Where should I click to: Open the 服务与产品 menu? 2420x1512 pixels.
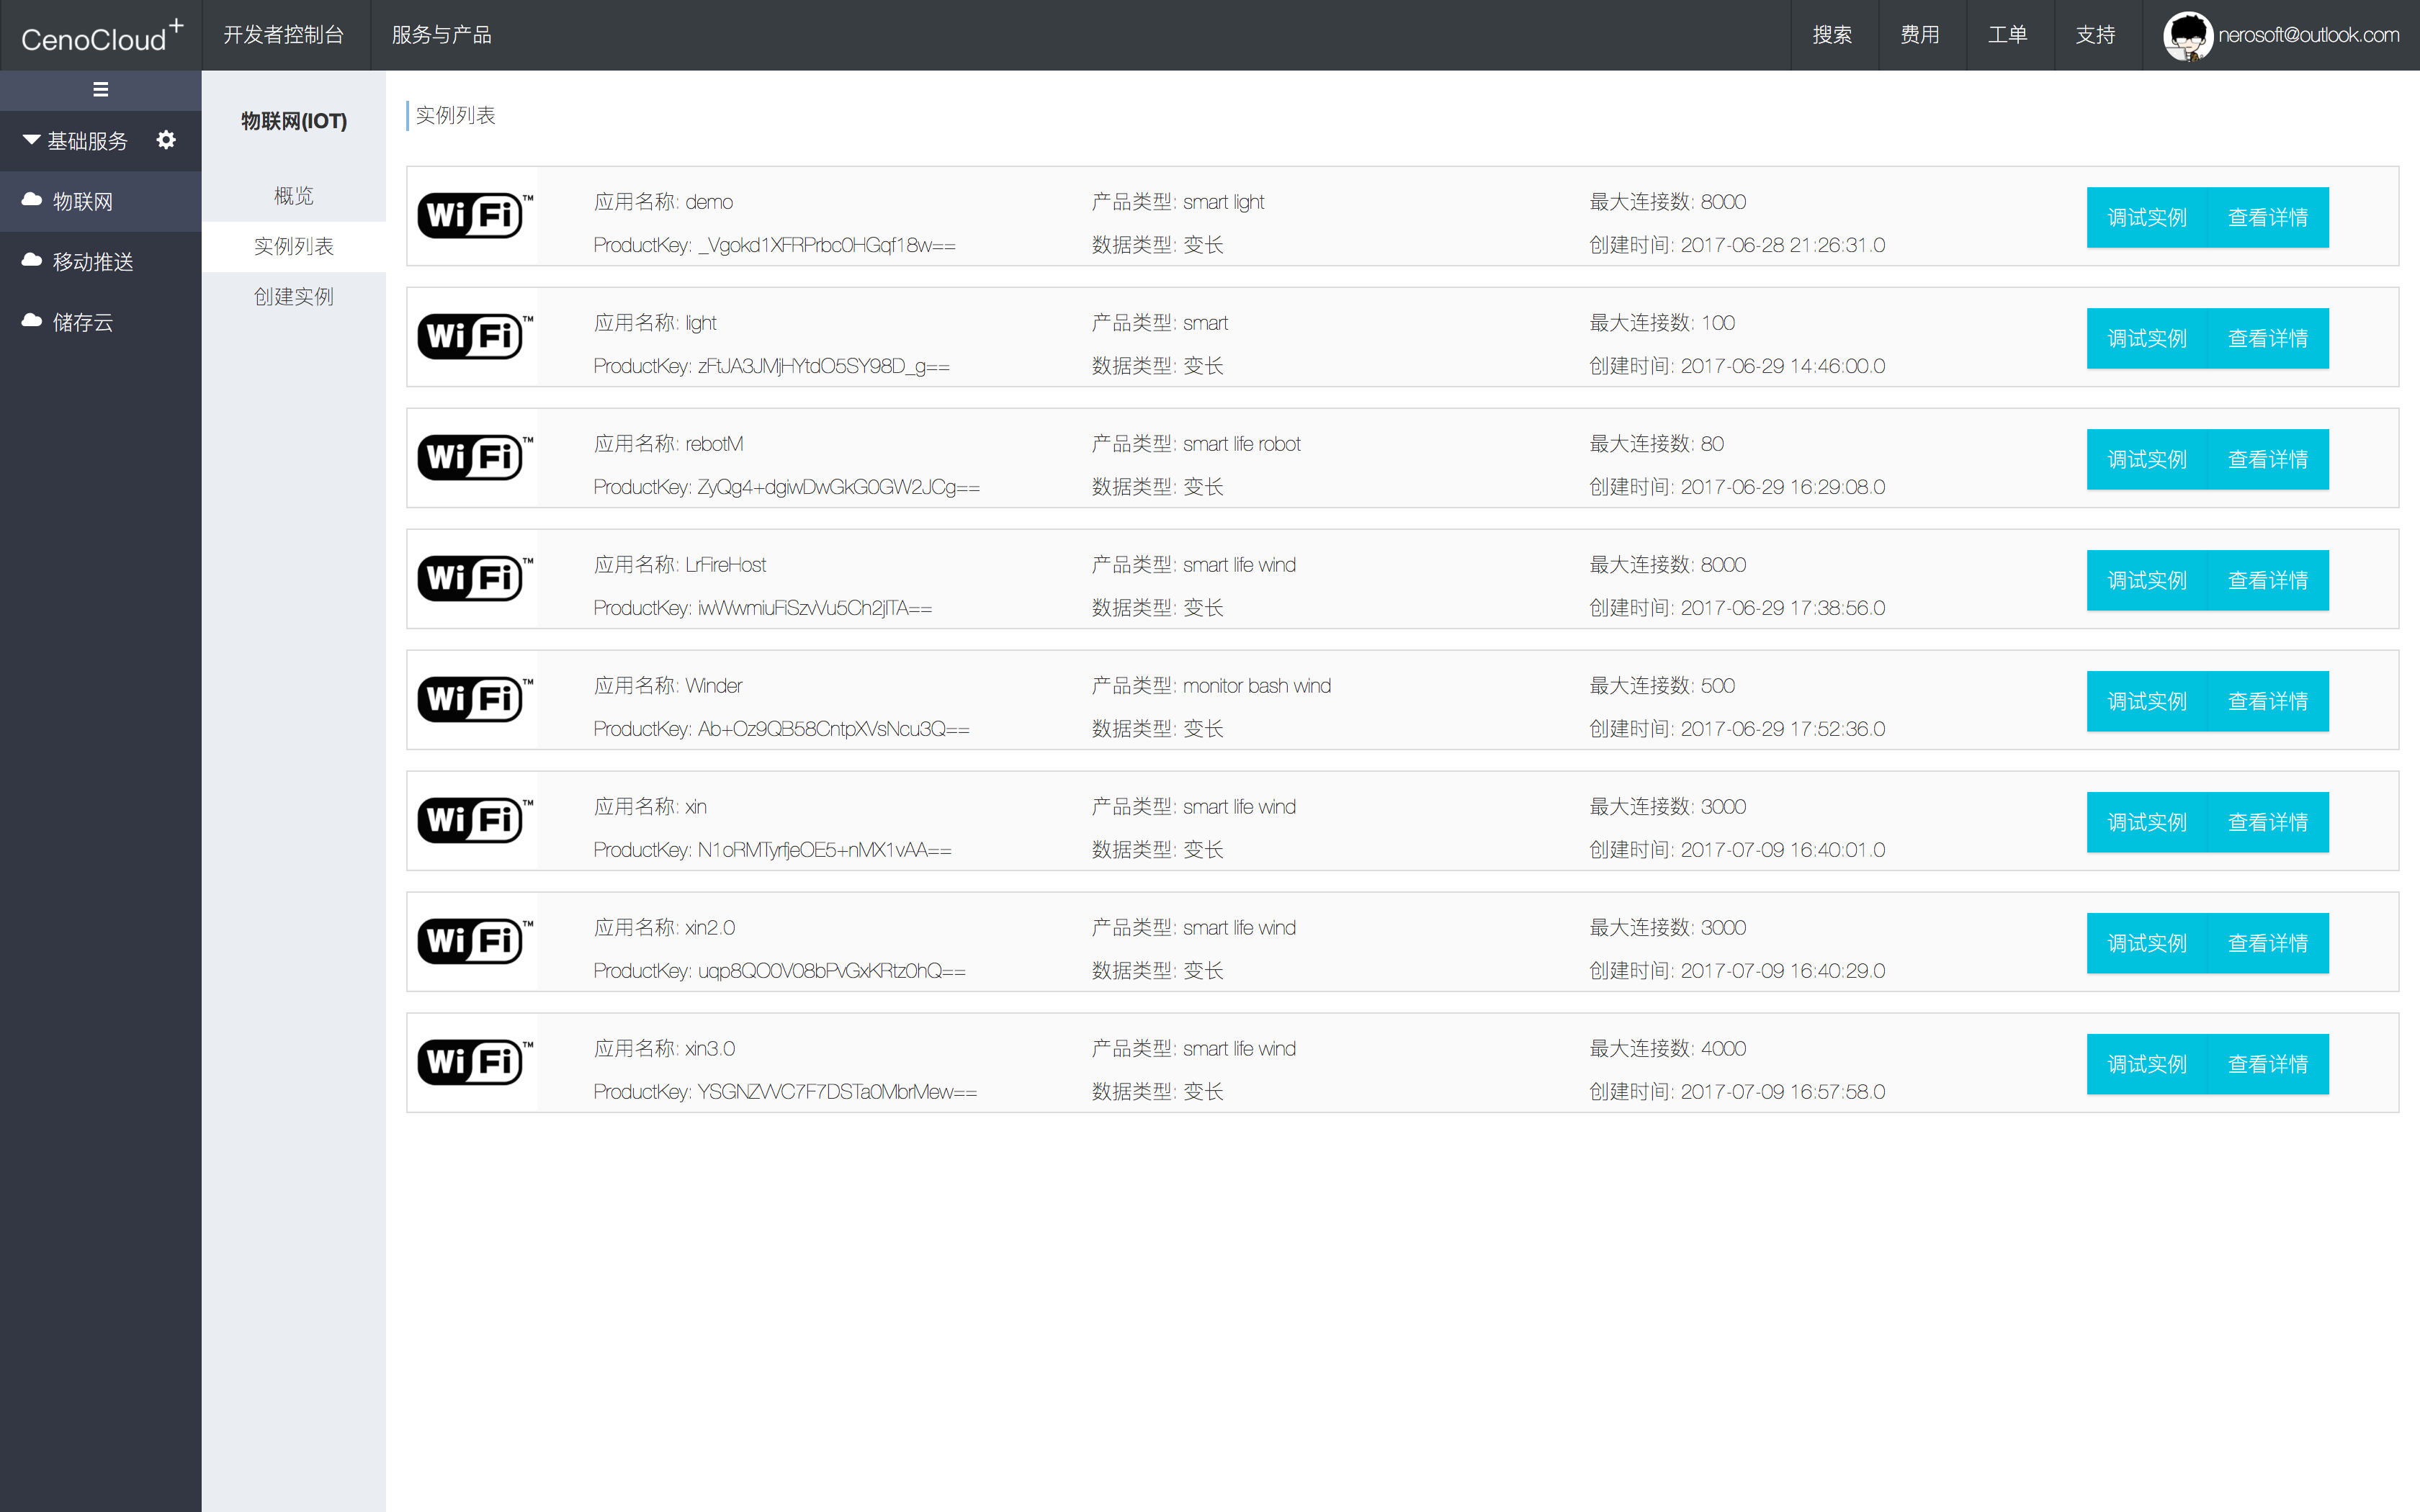pyautogui.click(x=441, y=35)
